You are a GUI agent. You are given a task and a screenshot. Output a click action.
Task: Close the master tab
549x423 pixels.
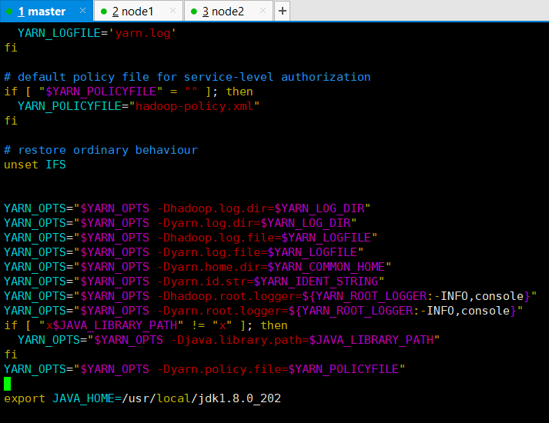[x=82, y=11]
